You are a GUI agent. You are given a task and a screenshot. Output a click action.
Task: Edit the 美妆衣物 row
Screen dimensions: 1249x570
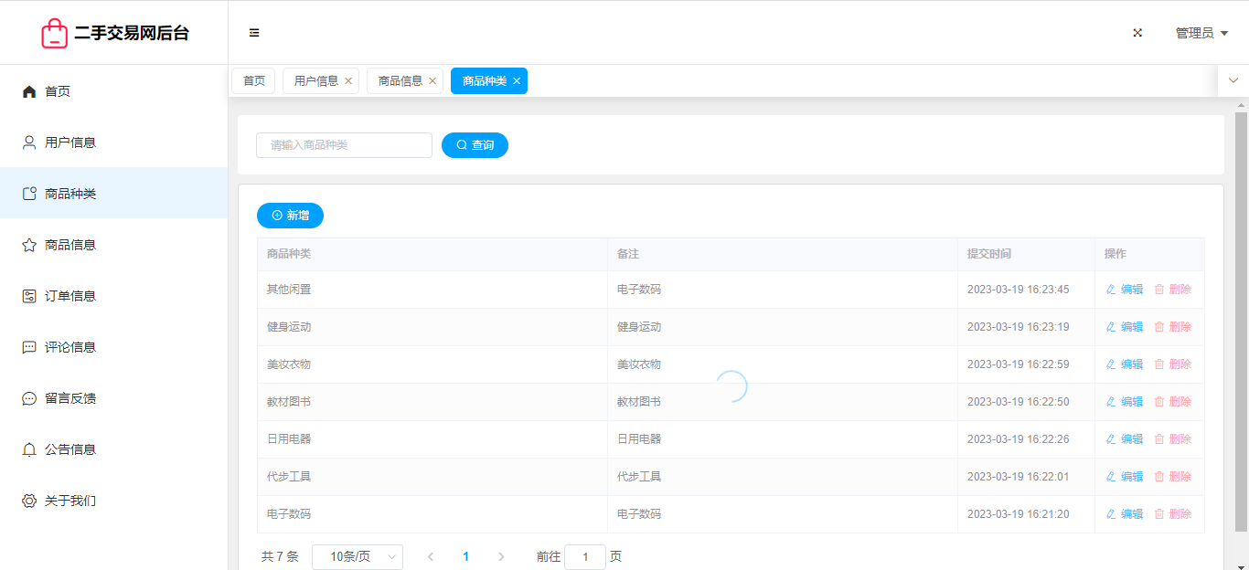1125,364
